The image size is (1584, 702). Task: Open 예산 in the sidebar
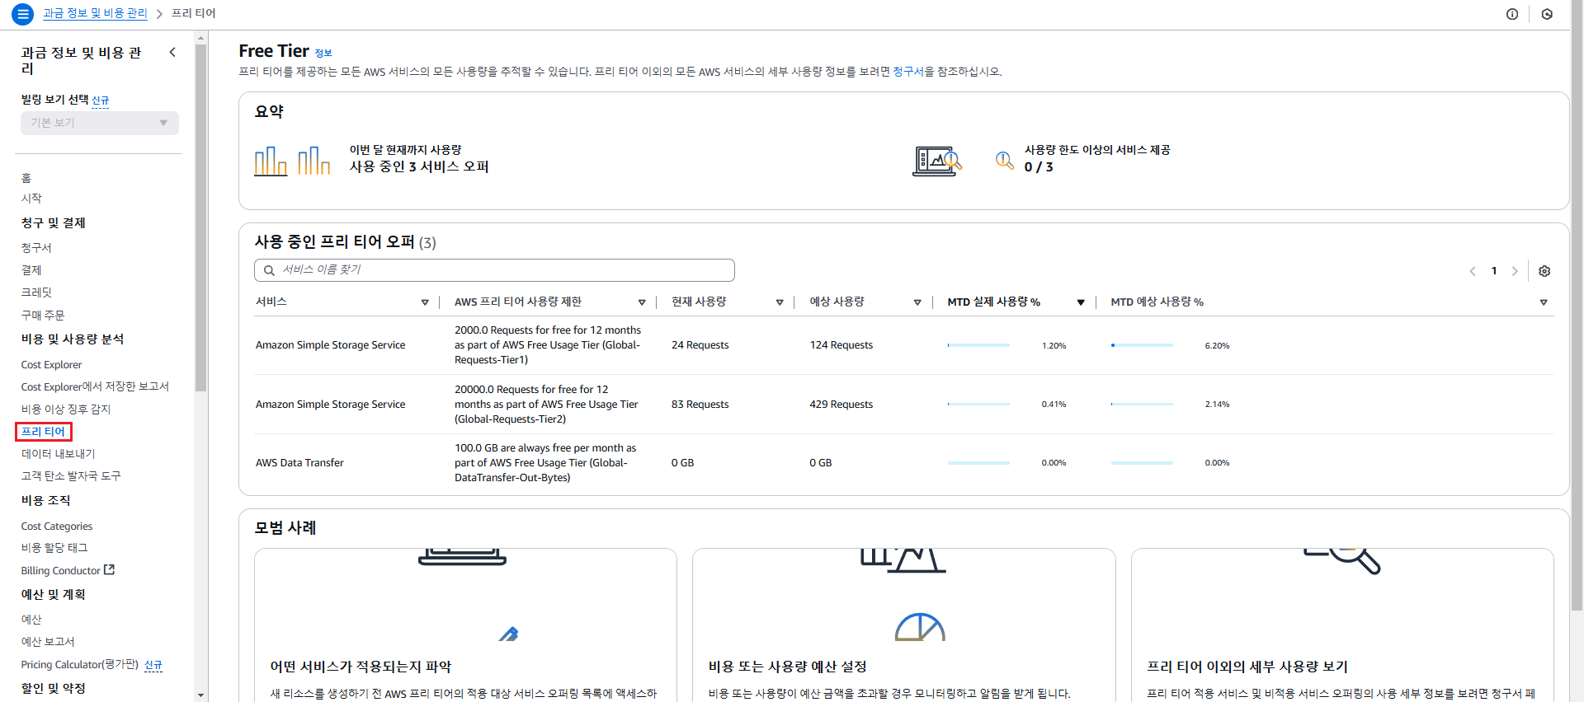point(31,620)
